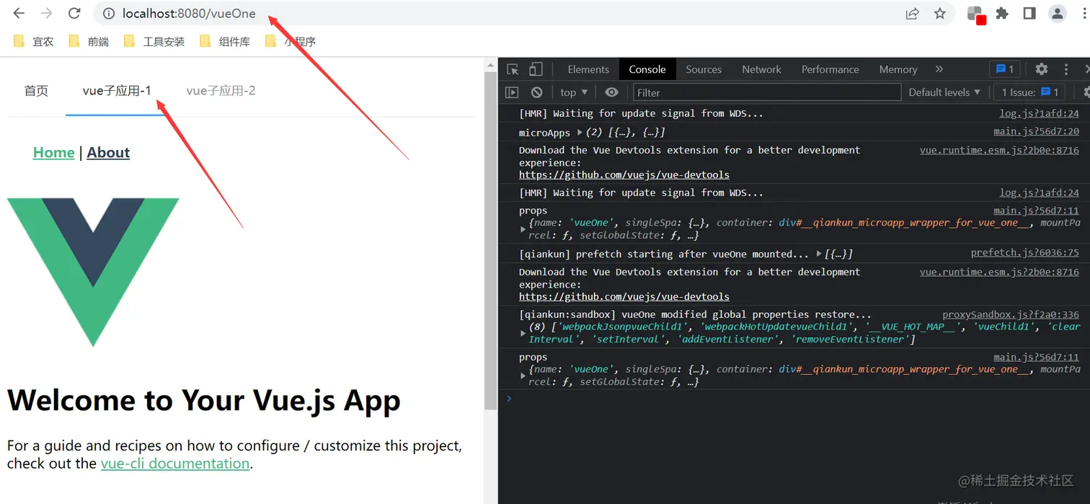Open the 工具安装 bookmark folder
The image size is (1090, 504).
(154, 42)
